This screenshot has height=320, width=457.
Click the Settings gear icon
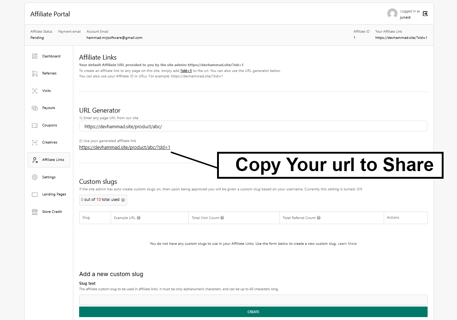pyautogui.click(x=35, y=177)
